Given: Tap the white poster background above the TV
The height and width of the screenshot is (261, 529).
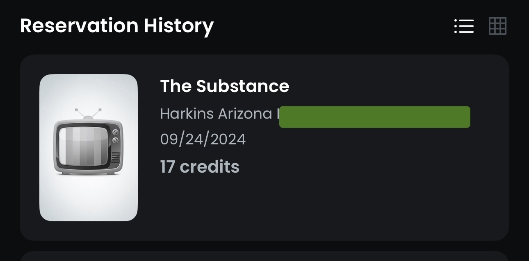Looking at the screenshot, I should (88, 90).
